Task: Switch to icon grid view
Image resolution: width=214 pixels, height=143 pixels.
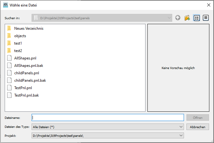Action: coord(197,18)
